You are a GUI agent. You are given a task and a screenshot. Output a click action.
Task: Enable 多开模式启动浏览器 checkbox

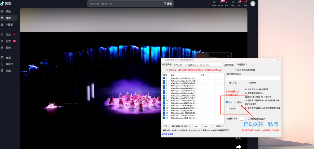[236, 70]
